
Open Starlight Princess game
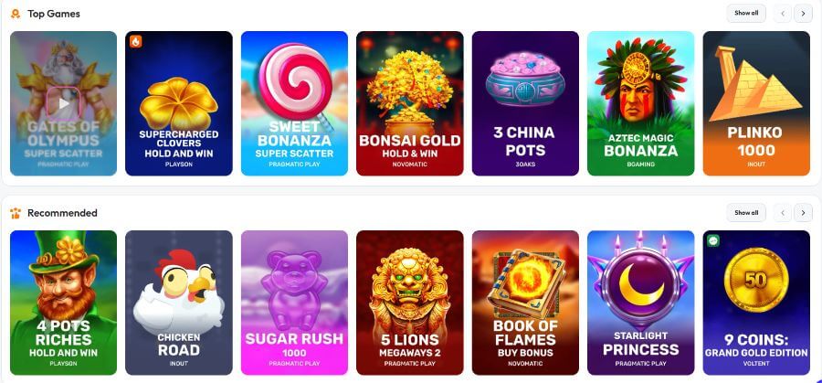pos(640,303)
